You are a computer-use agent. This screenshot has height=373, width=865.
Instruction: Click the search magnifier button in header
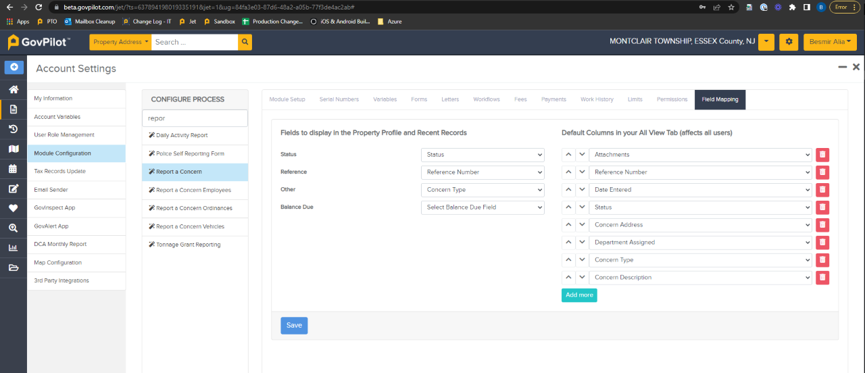pos(245,42)
